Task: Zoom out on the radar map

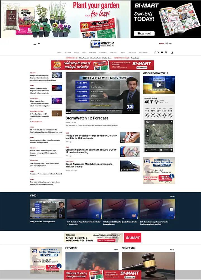Action: coord(147,135)
